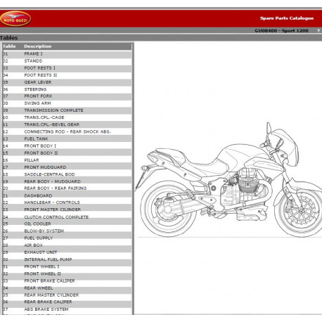Open the FUEL SUPPLY table
This screenshot has height=322, width=322.
[67, 238]
